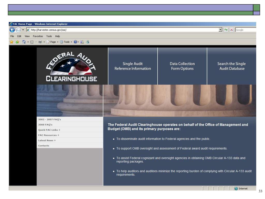Click the heading 'The Federal Audit Clearinghouse operates'
Viewport: 265px width, 199px height.
point(178,127)
